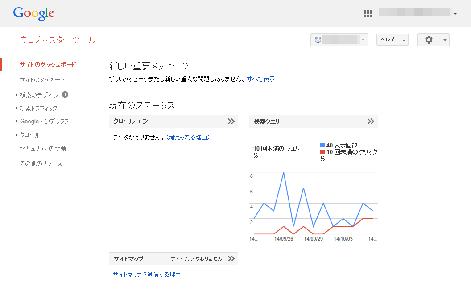Click the double-arrow icon on クロール エラー

tap(231, 122)
